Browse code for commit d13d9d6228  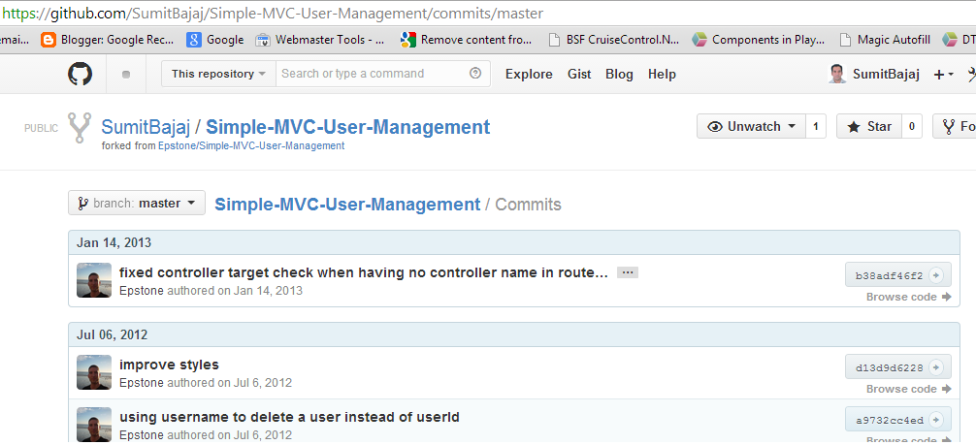click(x=909, y=389)
